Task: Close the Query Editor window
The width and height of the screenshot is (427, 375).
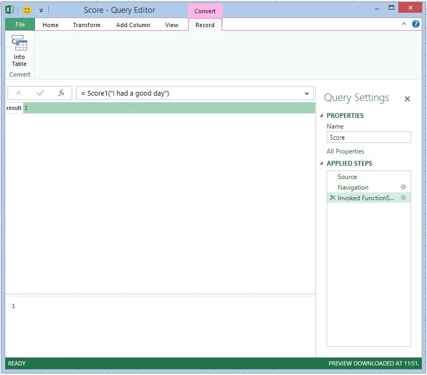Action: 411,8
